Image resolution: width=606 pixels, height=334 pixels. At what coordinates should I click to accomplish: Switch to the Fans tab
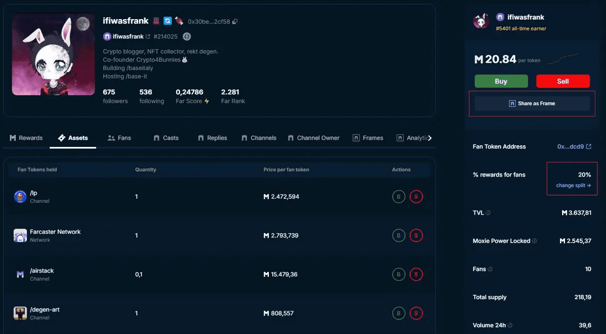(120, 138)
